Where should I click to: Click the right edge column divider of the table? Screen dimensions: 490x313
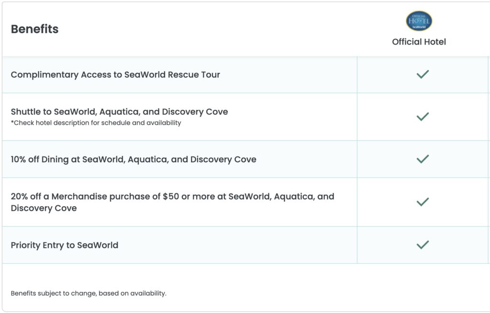[x=489, y=160]
